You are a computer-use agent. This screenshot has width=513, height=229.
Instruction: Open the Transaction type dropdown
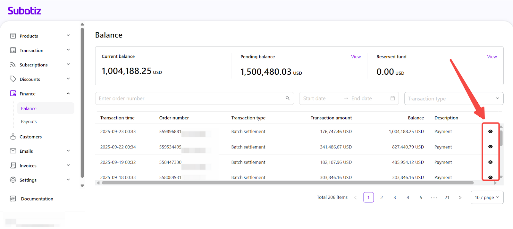pyautogui.click(x=453, y=99)
